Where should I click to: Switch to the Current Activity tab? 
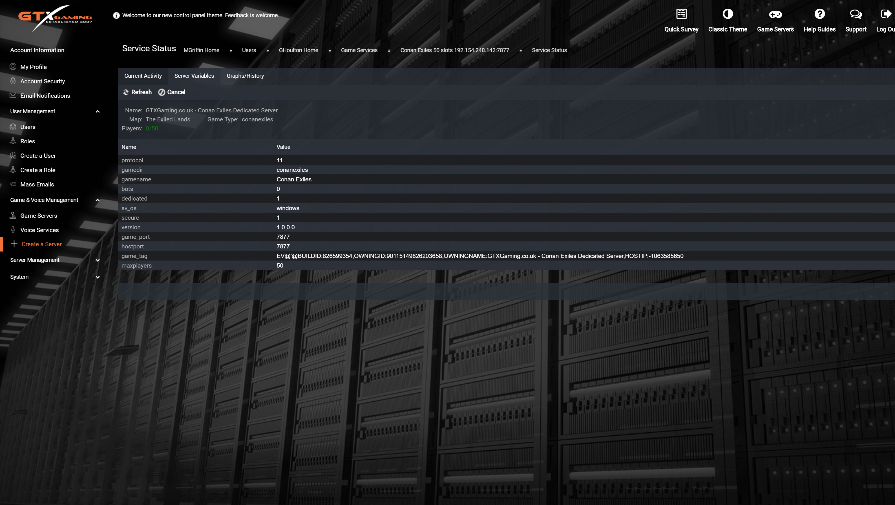[x=143, y=76]
